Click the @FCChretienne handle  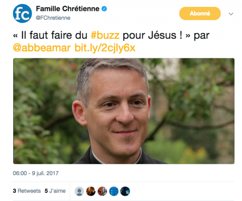[53, 18]
